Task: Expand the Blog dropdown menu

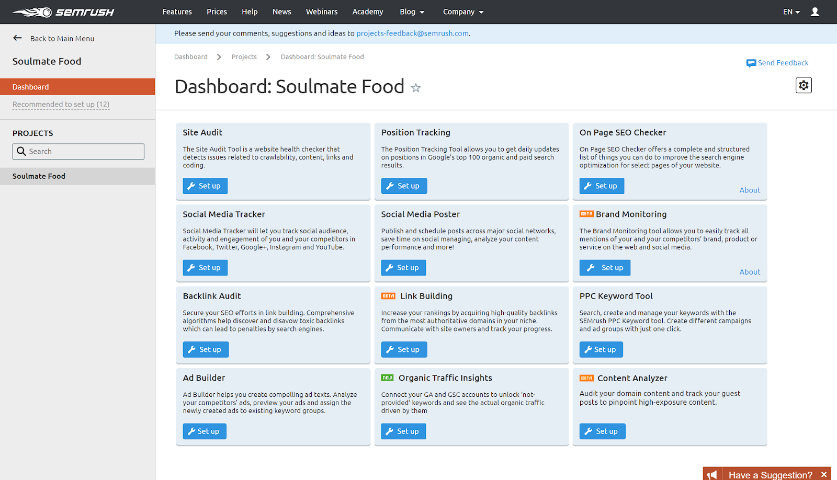Action: click(x=412, y=12)
